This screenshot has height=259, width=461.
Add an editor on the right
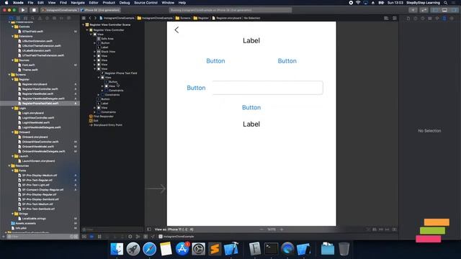[394, 18]
